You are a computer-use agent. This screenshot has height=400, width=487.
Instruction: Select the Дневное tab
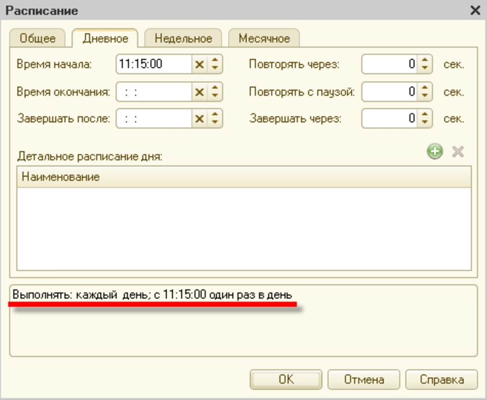point(105,38)
